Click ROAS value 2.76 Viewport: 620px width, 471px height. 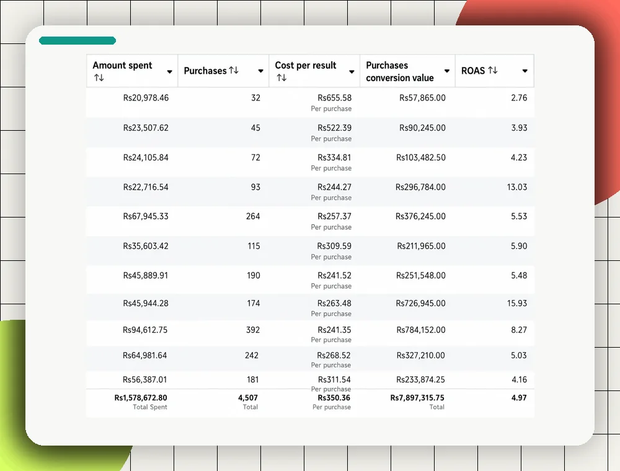[x=519, y=97]
